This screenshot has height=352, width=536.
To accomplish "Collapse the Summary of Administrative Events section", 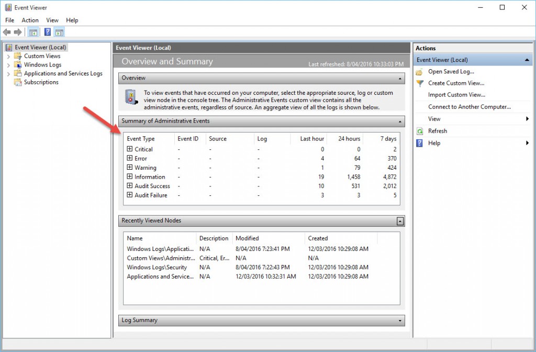I will coord(400,122).
